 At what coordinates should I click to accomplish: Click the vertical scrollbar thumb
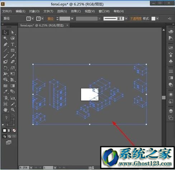164,98
